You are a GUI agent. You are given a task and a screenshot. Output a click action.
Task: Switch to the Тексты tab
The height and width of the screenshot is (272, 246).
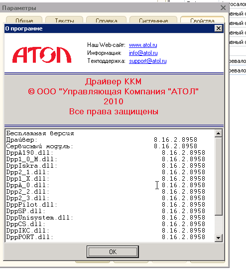tap(64, 20)
